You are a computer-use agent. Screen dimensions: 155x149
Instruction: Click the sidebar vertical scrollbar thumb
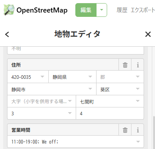pos(154,132)
